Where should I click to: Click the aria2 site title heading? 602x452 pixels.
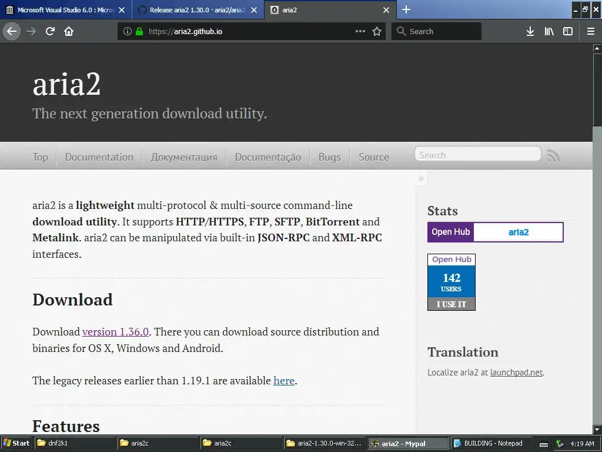[x=66, y=84]
